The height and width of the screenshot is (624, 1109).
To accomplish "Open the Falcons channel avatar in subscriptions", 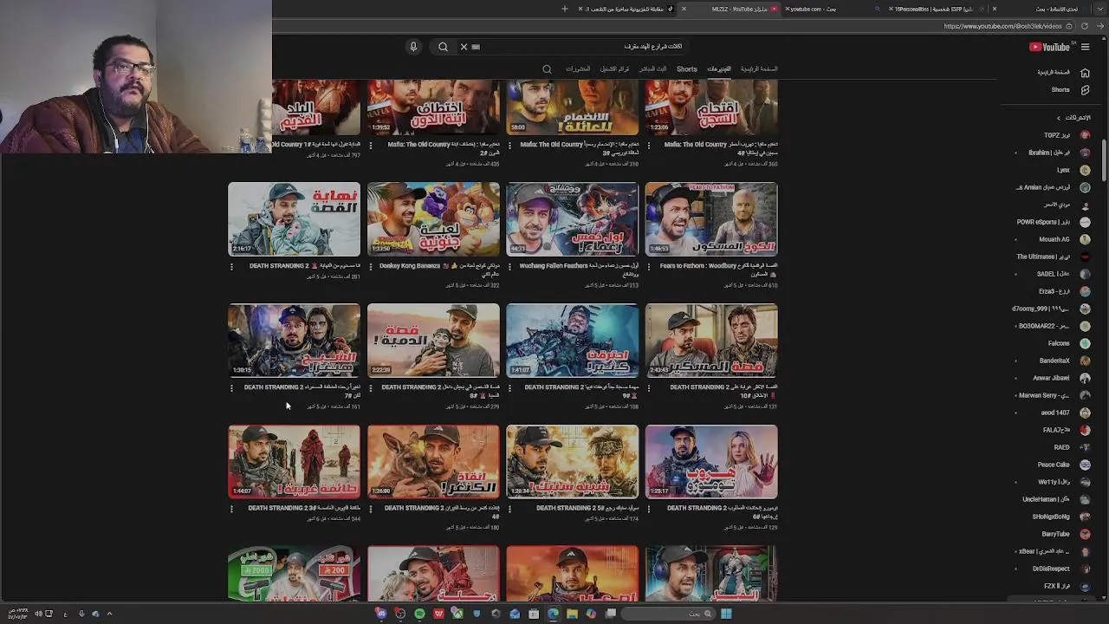I will (1085, 343).
